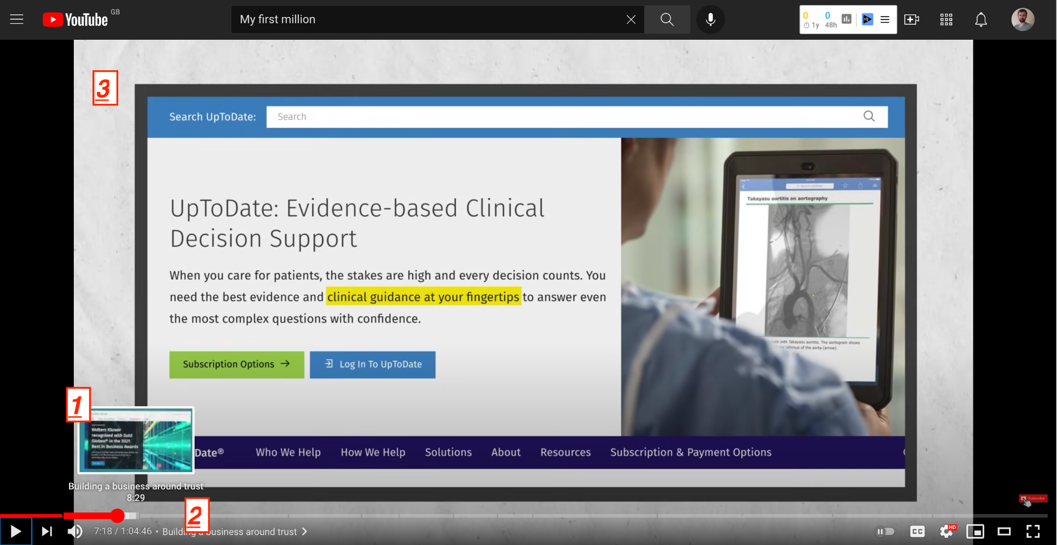Click the blue '0' 48h counter
Viewport: 1057px width, 545px height.
(x=827, y=15)
